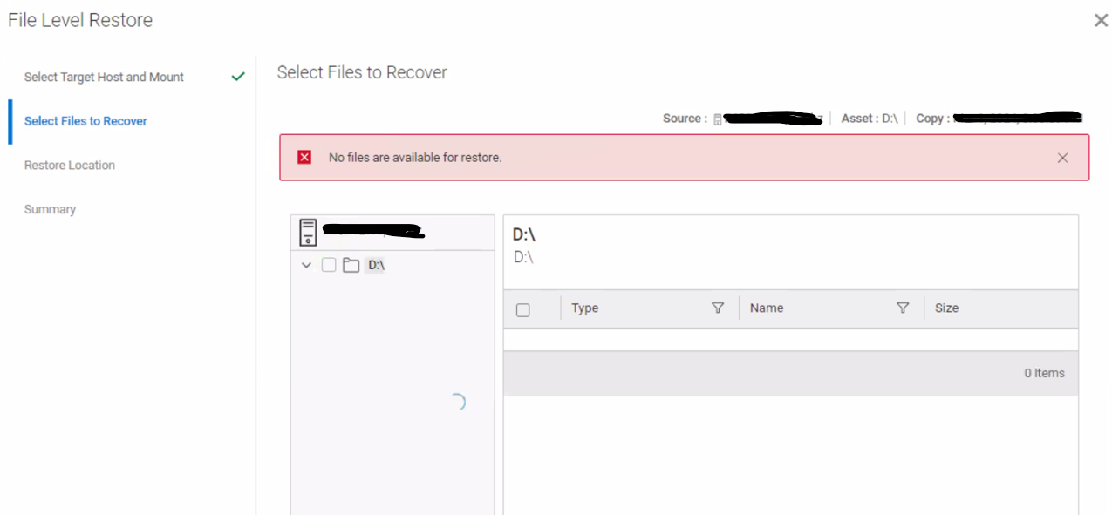
Task: Click the D:\ heading in the file panel
Action: [x=525, y=234]
